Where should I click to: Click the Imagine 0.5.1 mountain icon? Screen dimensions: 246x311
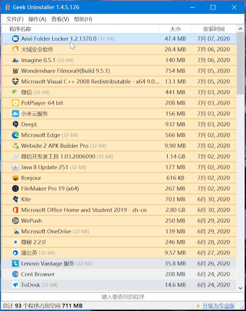coord(15,60)
